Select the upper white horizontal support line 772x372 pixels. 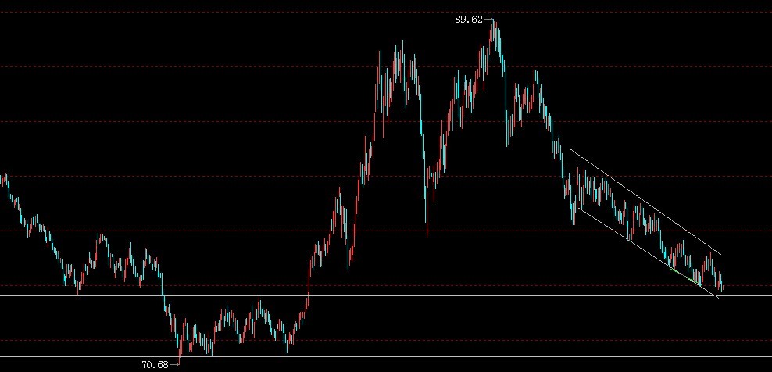click(386, 295)
